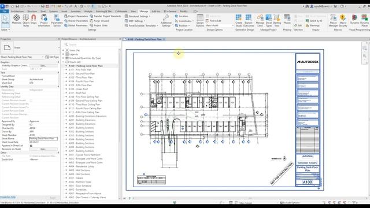Click the Save icon in quick access toolbar
Viewport: 370px width, 208px height.
[x=17, y=6]
